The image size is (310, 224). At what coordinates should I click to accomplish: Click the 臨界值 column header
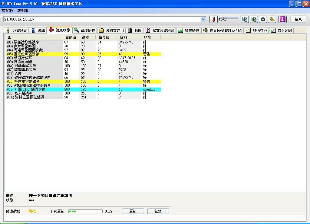click(x=106, y=37)
